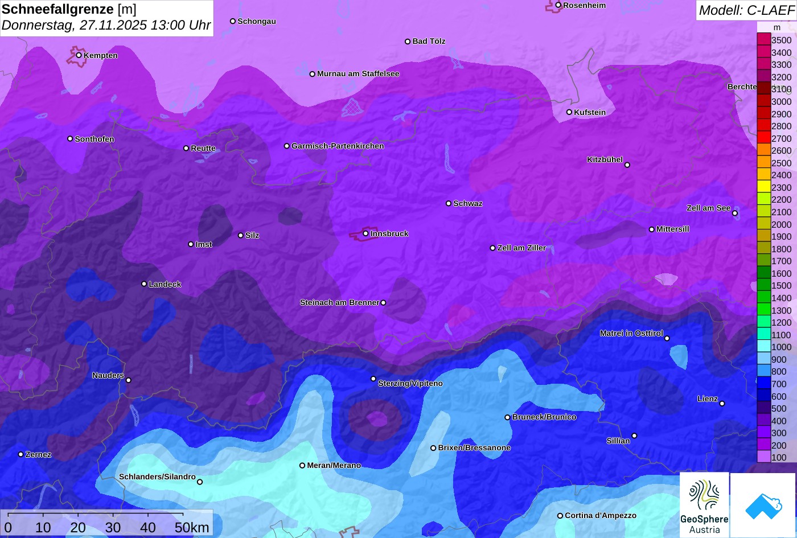Screen dimensions: 797x538
Task: Click the 20 mark on scale bar
Action: click(x=78, y=528)
